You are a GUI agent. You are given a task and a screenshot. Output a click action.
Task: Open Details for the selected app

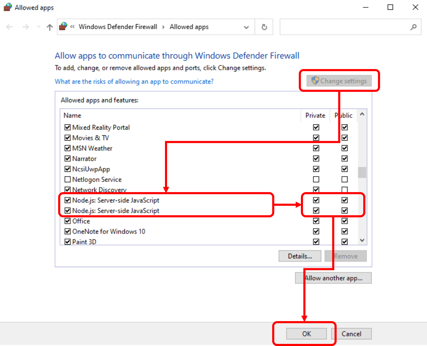click(x=300, y=256)
